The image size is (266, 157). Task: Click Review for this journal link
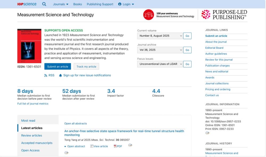219,60
